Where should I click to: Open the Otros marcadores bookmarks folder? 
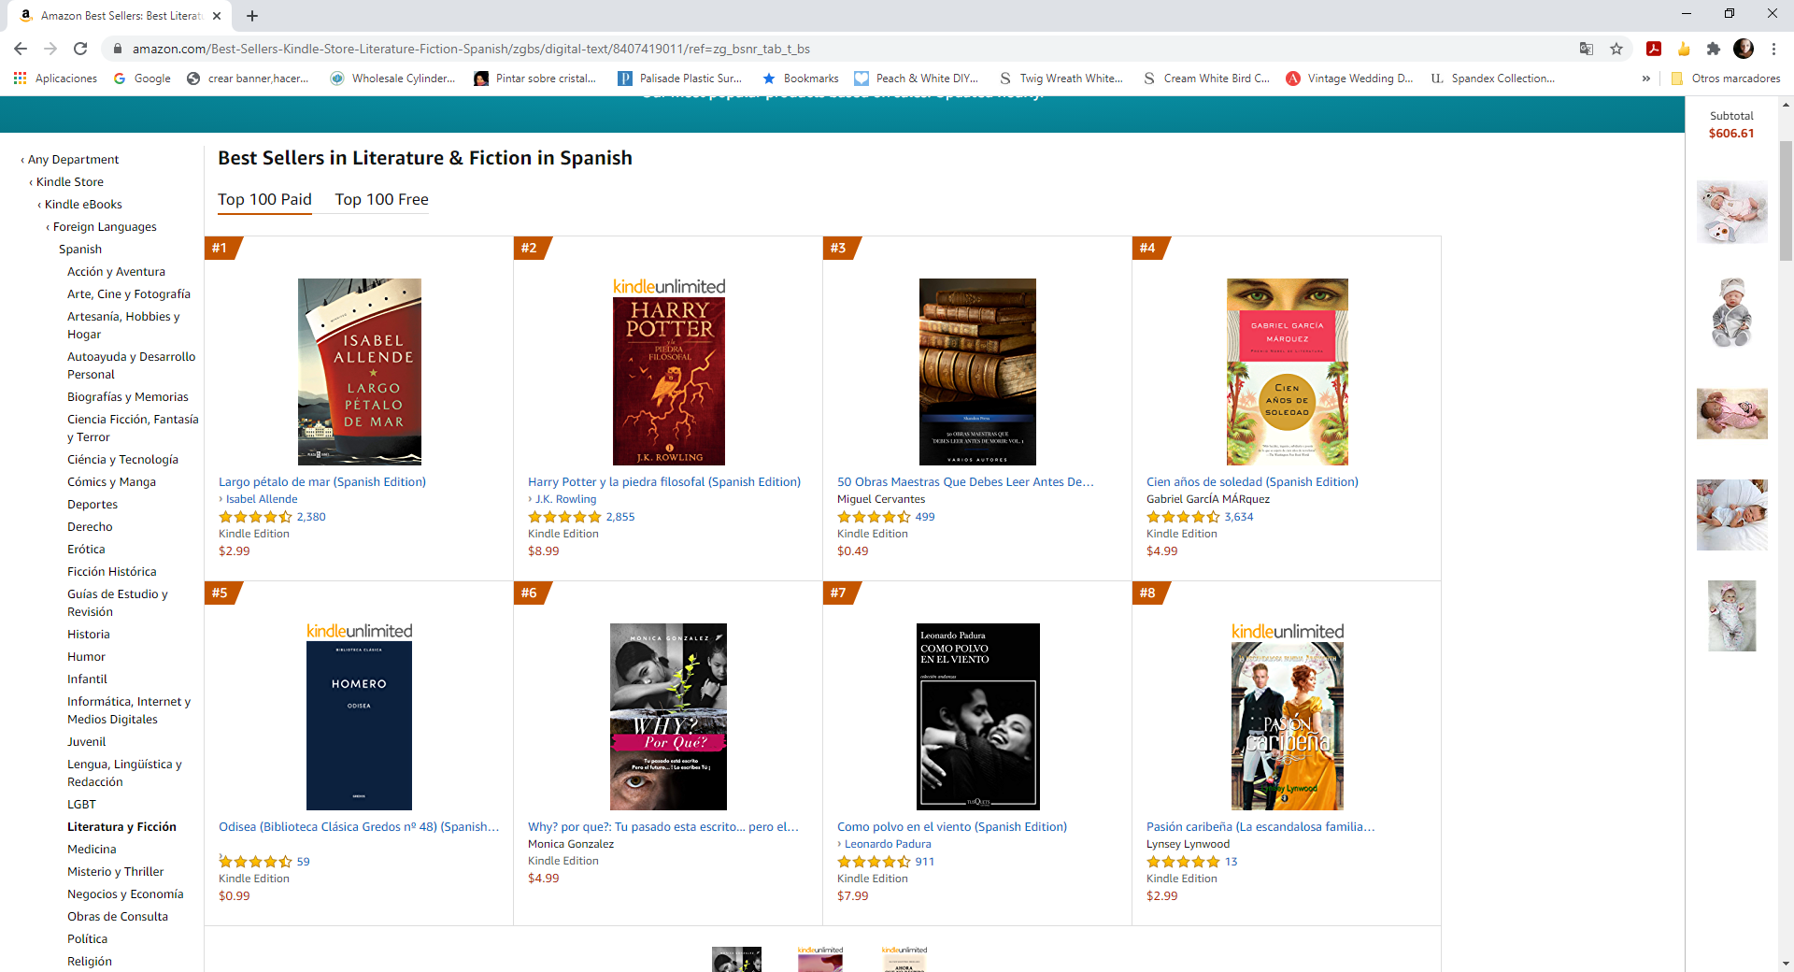coord(1725,79)
